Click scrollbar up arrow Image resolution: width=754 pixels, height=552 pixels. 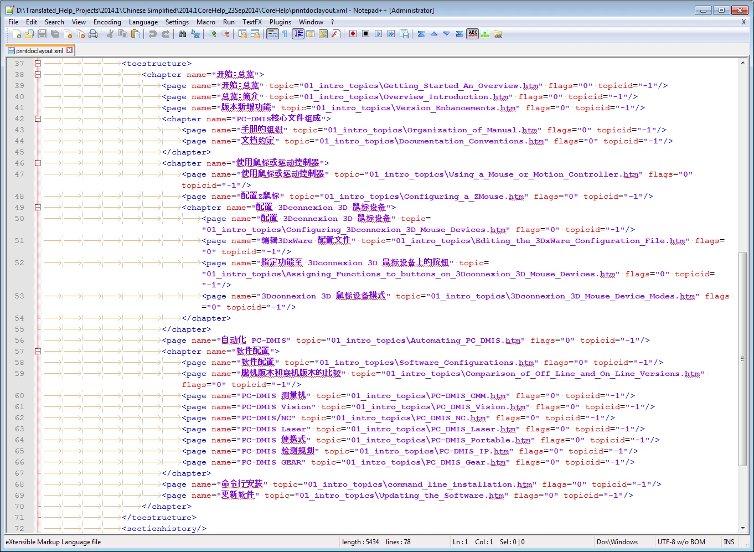[742, 63]
